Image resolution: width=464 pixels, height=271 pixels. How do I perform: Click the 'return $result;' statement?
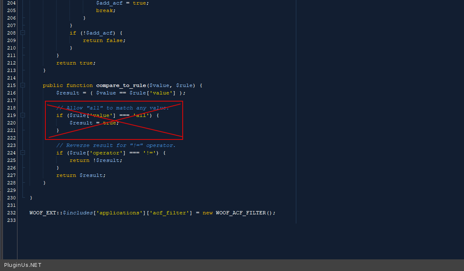pyautogui.click(x=81, y=175)
